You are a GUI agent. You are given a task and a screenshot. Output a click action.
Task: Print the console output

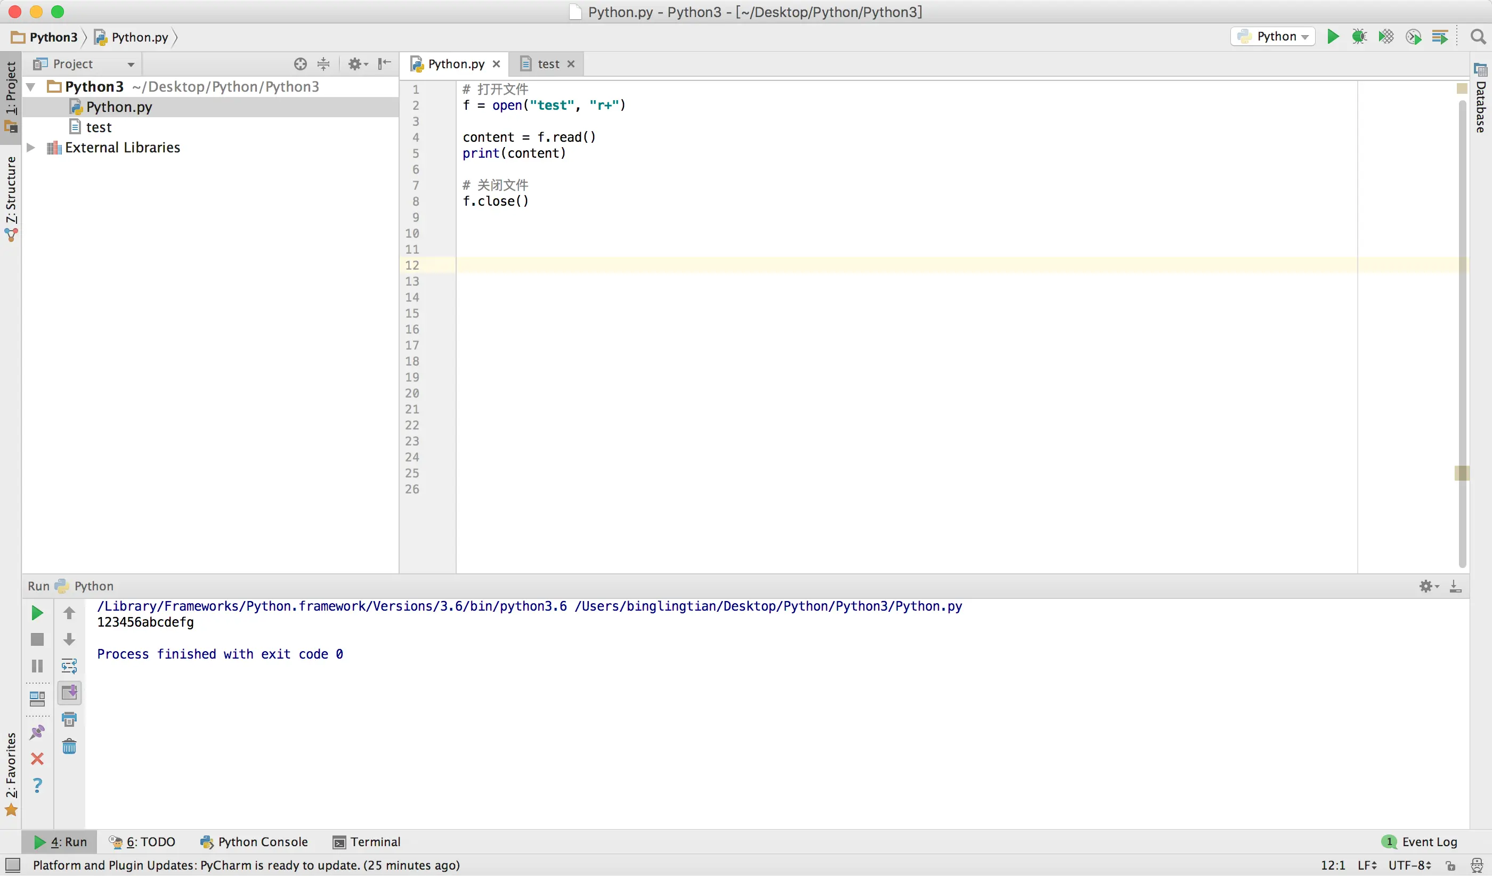(x=69, y=719)
